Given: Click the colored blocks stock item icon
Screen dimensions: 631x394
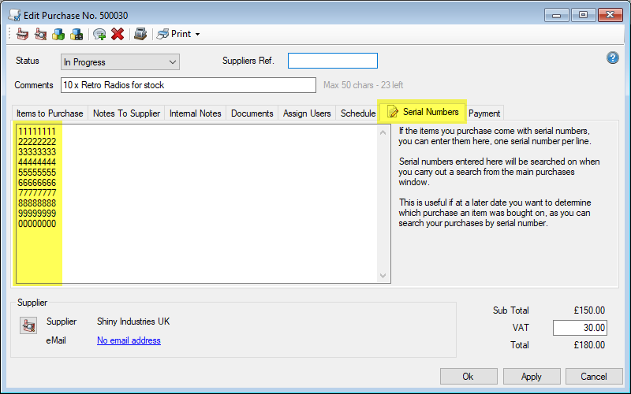Looking at the screenshot, I should pos(58,34).
